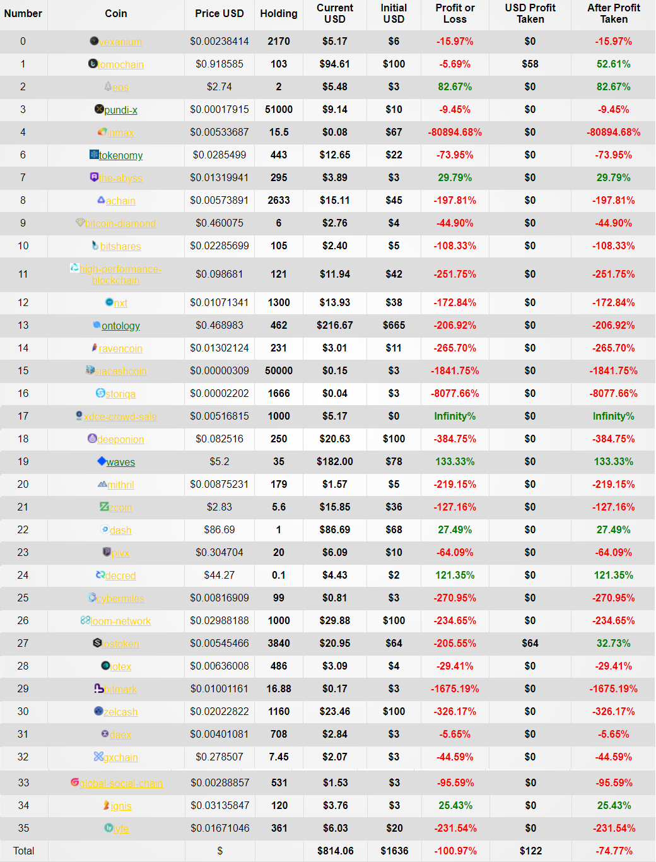Follow the loom-network link

coord(120,622)
